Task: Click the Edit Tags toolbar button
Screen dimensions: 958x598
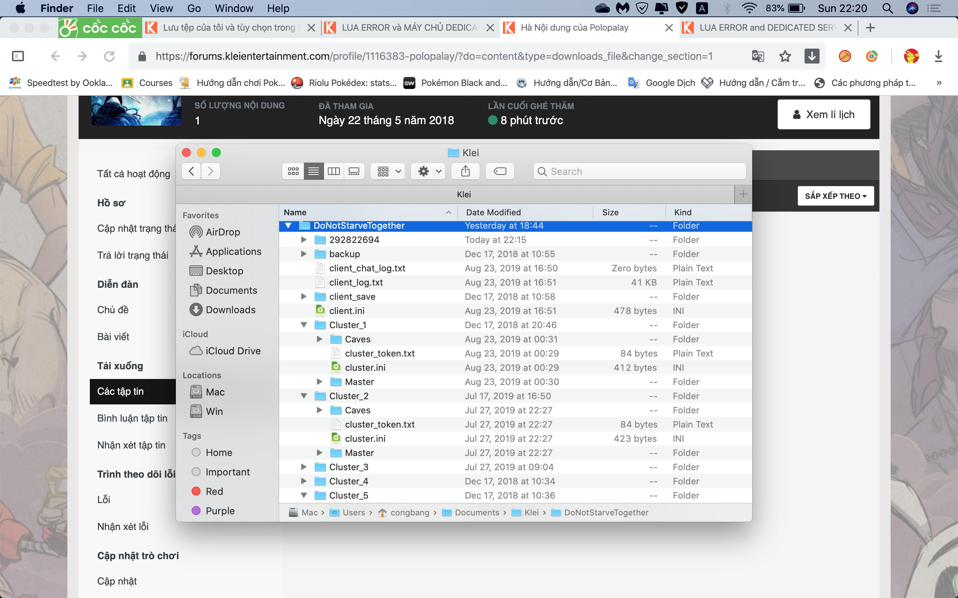Action: tap(500, 171)
